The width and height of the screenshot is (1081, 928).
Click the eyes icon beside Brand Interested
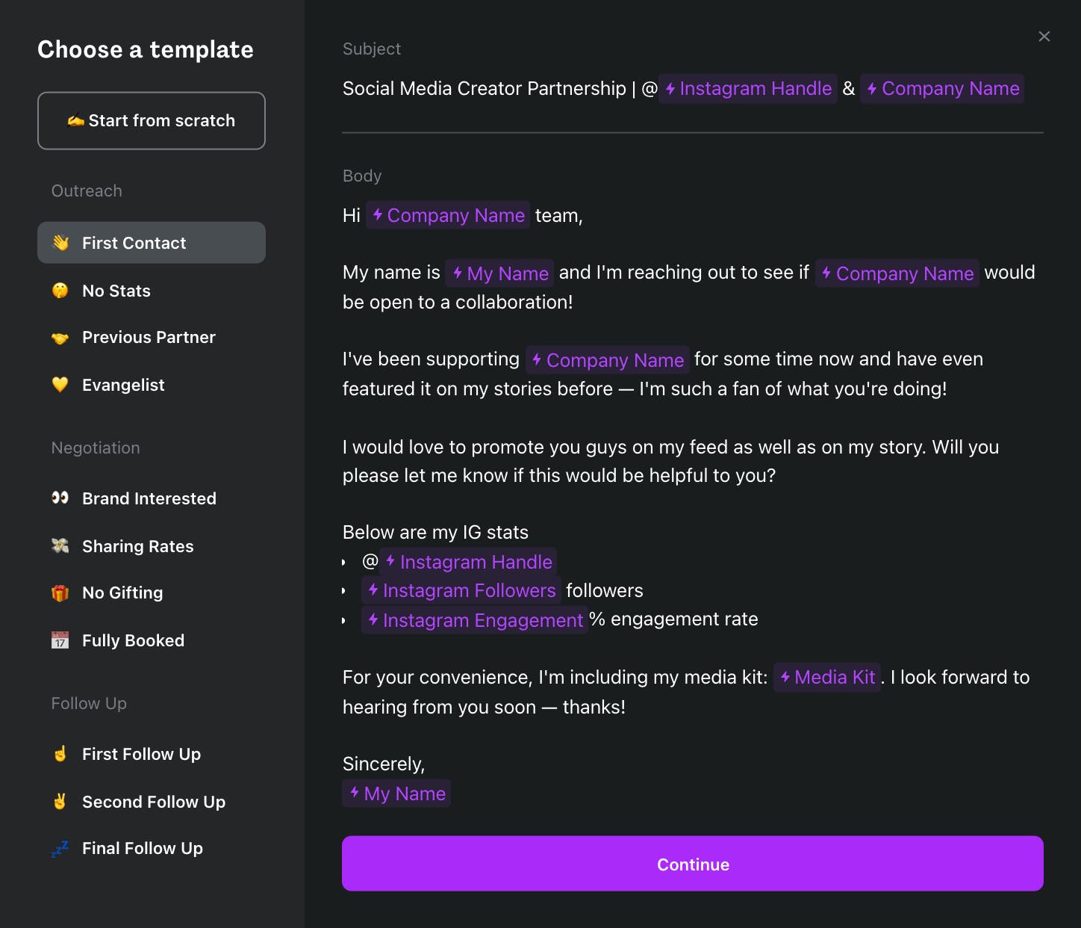[60, 498]
